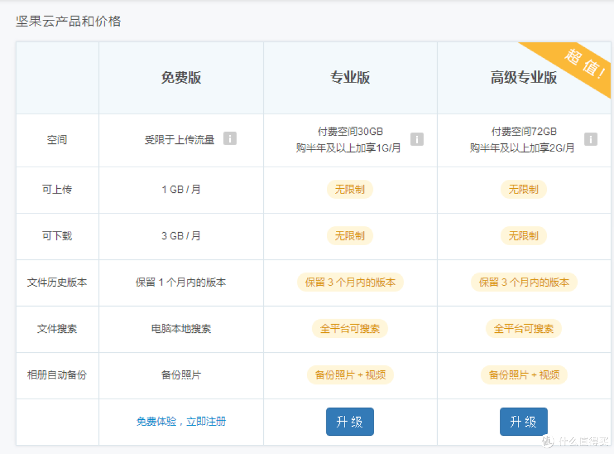Click the 文件搜索 row label
614x454 pixels.
coord(57,329)
